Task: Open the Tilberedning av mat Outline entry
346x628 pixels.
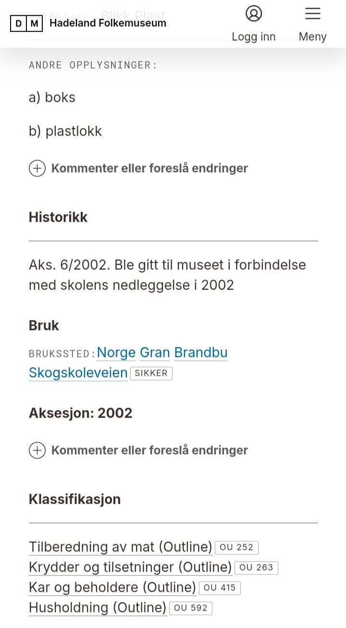Action: pyautogui.click(x=120, y=547)
